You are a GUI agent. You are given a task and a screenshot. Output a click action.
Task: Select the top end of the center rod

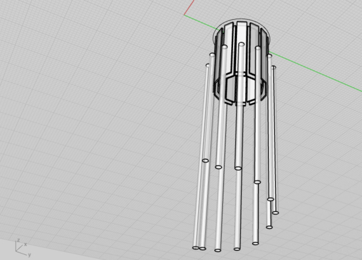(x=241, y=44)
